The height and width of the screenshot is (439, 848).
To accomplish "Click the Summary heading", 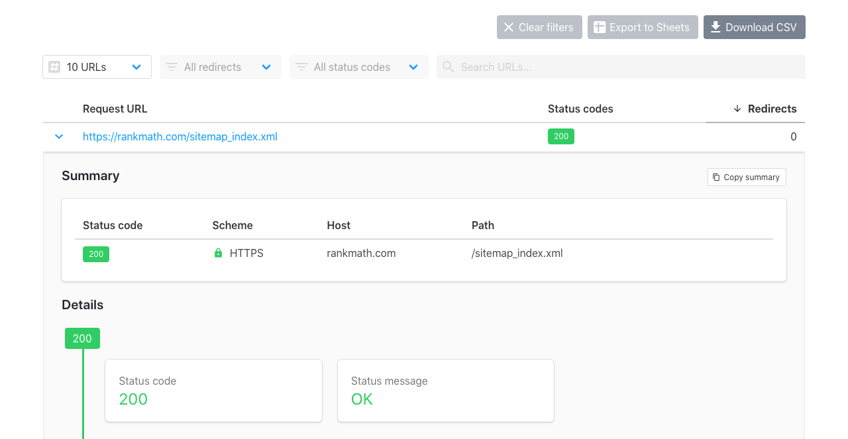I will pyautogui.click(x=91, y=175).
